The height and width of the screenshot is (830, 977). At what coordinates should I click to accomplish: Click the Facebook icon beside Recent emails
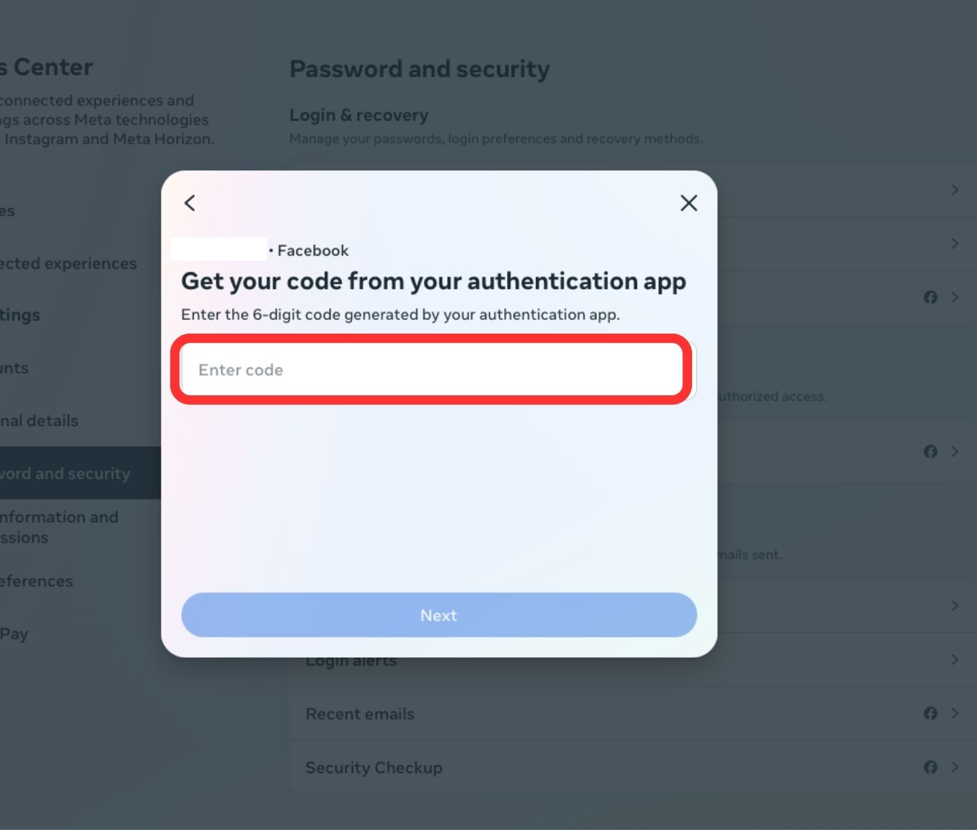(930, 713)
